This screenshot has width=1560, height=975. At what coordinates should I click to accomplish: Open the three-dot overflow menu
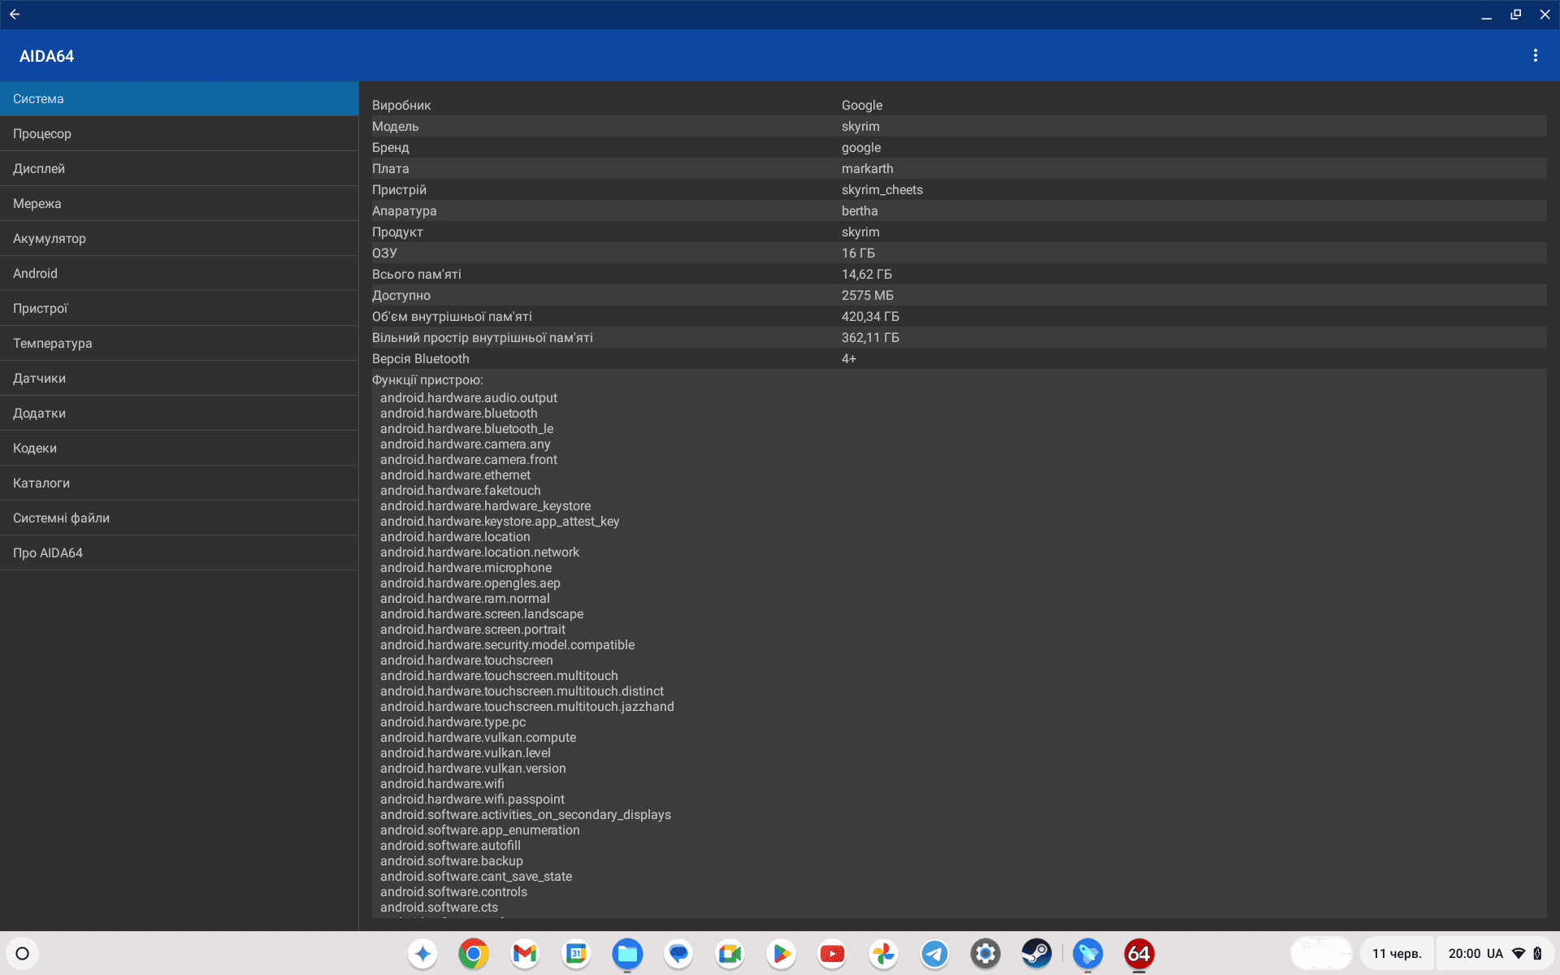point(1535,55)
